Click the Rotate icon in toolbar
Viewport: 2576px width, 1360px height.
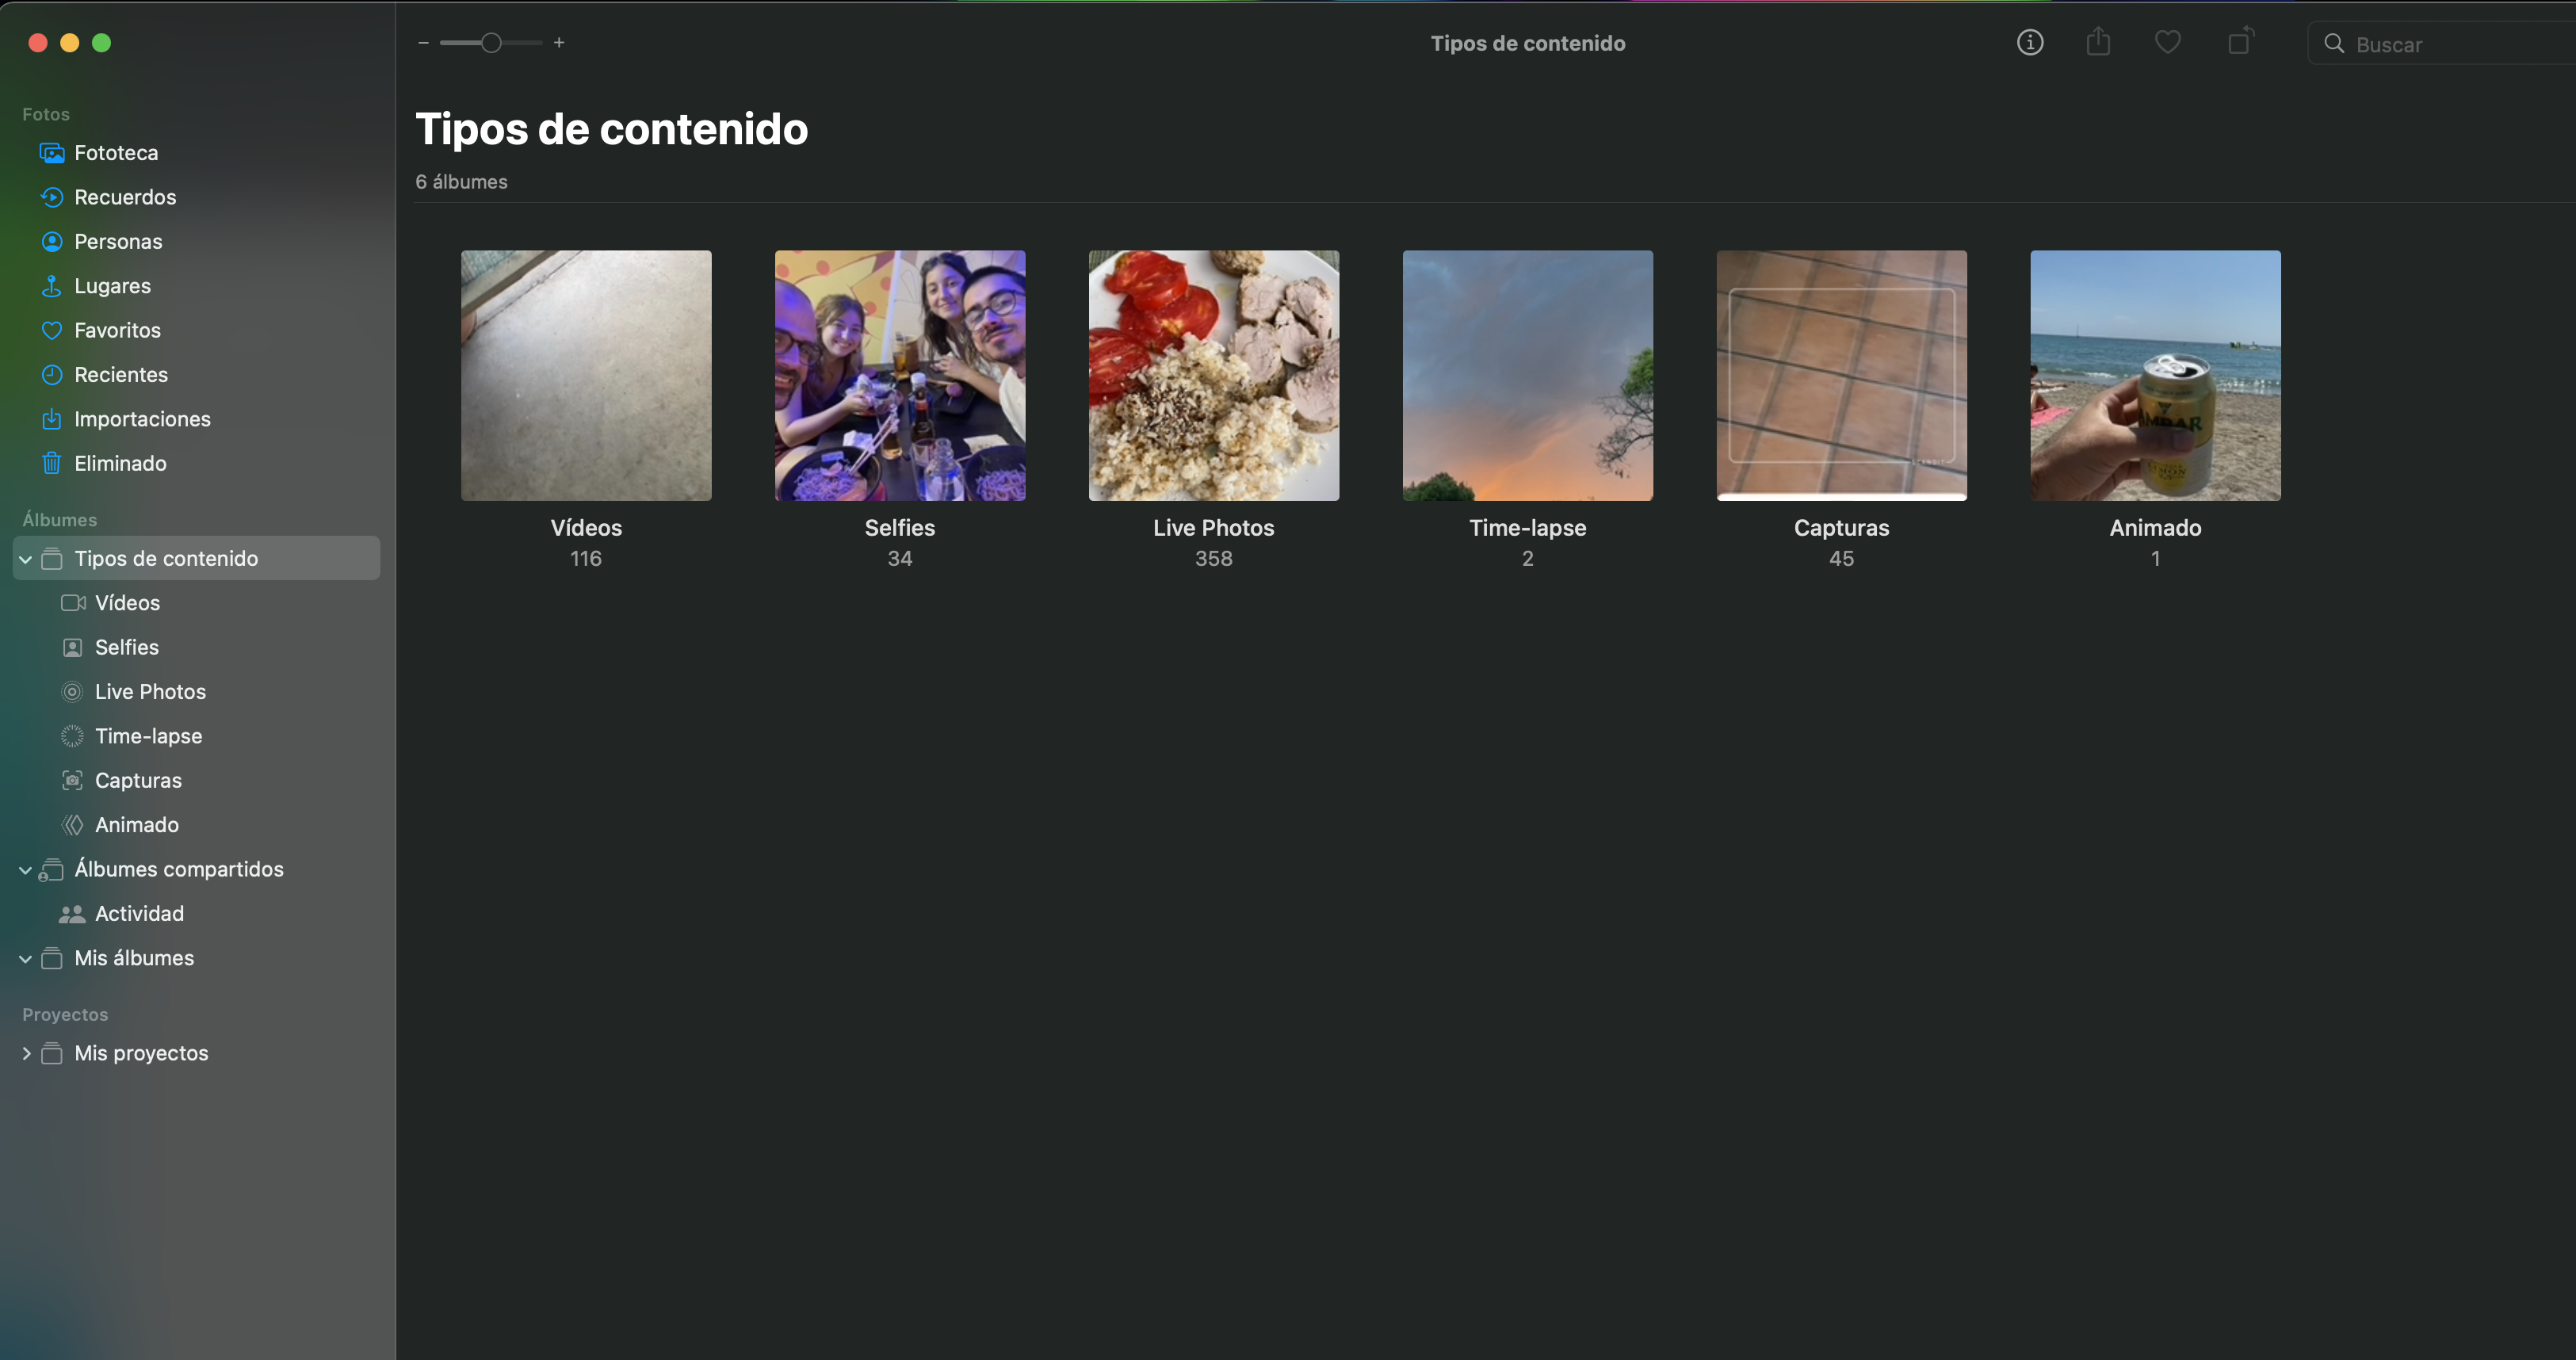(x=2240, y=42)
